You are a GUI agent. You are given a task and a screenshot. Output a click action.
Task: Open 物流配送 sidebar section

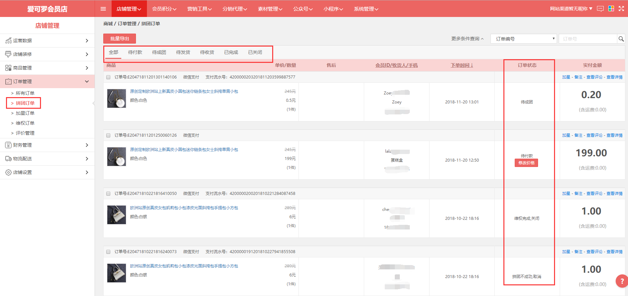coord(47,159)
